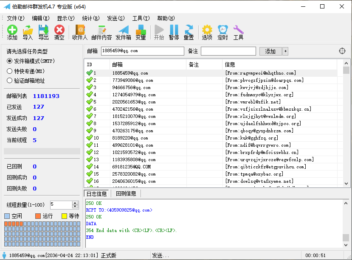Increase thread count with spinner up arrow
Screen dimensions: 352x260
[75, 203]
